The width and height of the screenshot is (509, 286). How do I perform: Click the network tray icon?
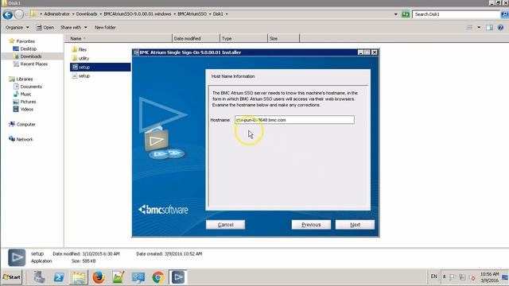pos(462,277)
